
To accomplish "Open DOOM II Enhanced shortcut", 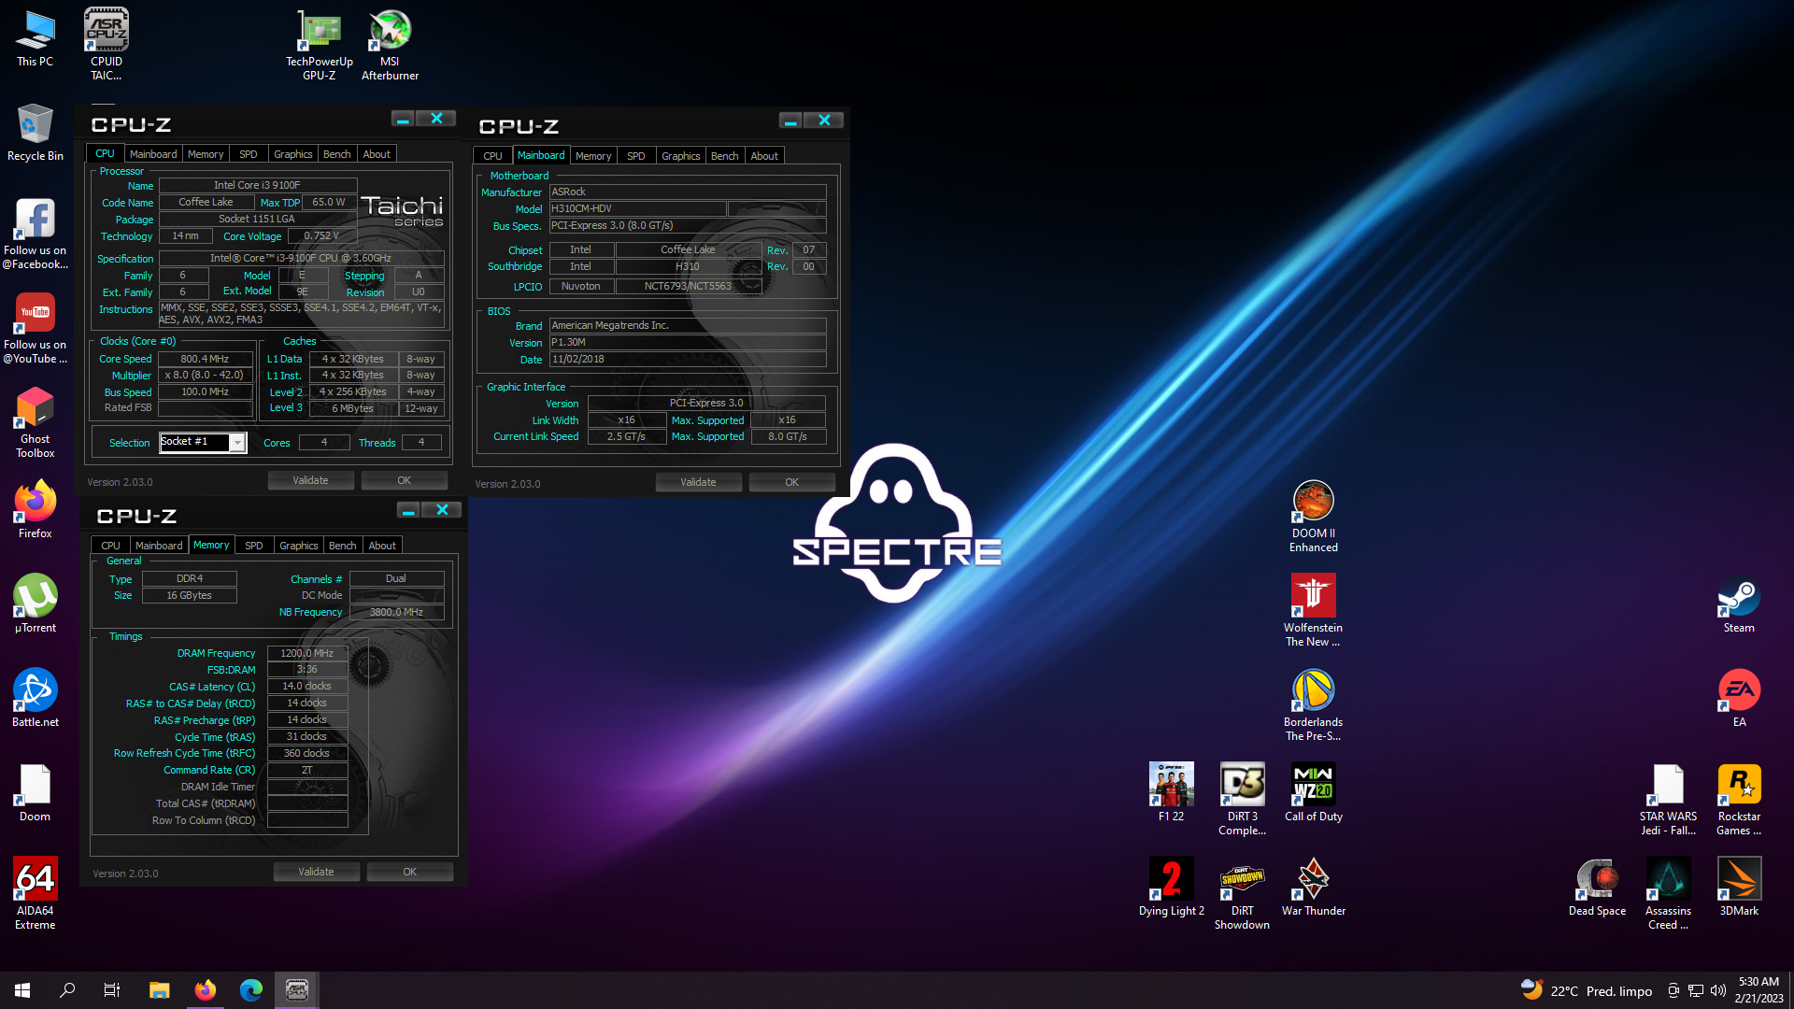I will 1313,516.
